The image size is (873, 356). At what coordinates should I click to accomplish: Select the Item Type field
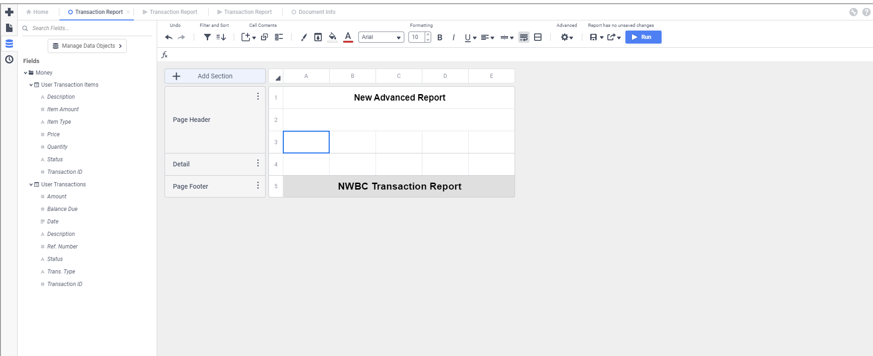pyautogui.click(x=59, y=122)
